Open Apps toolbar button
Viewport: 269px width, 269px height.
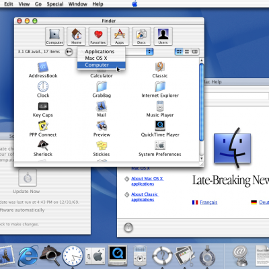coord(120,36)
